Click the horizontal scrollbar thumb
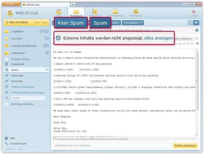Screen dimensions: 204x154 91,138
